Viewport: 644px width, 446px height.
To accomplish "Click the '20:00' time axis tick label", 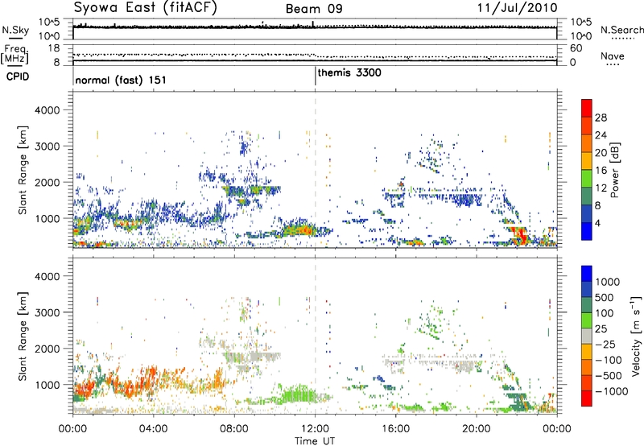I will click(x=477, y=429).
